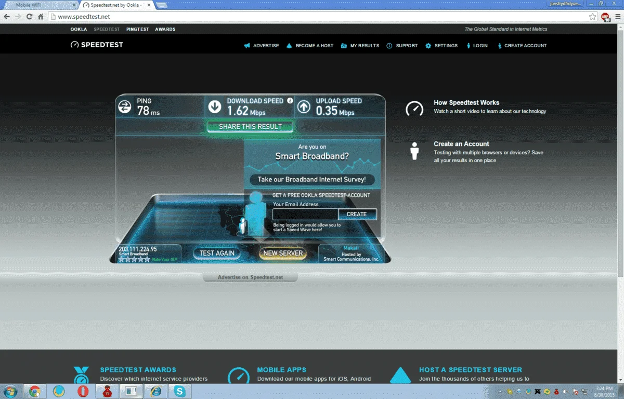624x399 pixels.
Task: Open the SUPPORT link
Action: (407, 46)
